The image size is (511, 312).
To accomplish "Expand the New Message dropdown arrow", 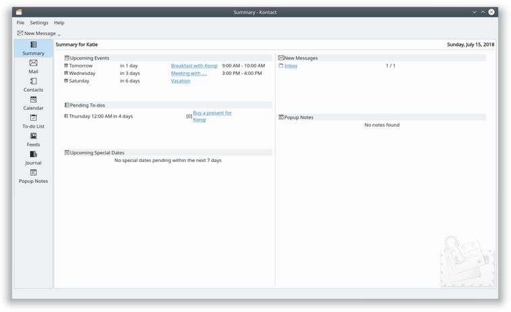I will click(x=59, y=34).
